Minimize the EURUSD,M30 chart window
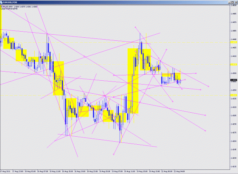Viewport: 238px width, 174px height. pyautogui.click(x=229, y=2)
